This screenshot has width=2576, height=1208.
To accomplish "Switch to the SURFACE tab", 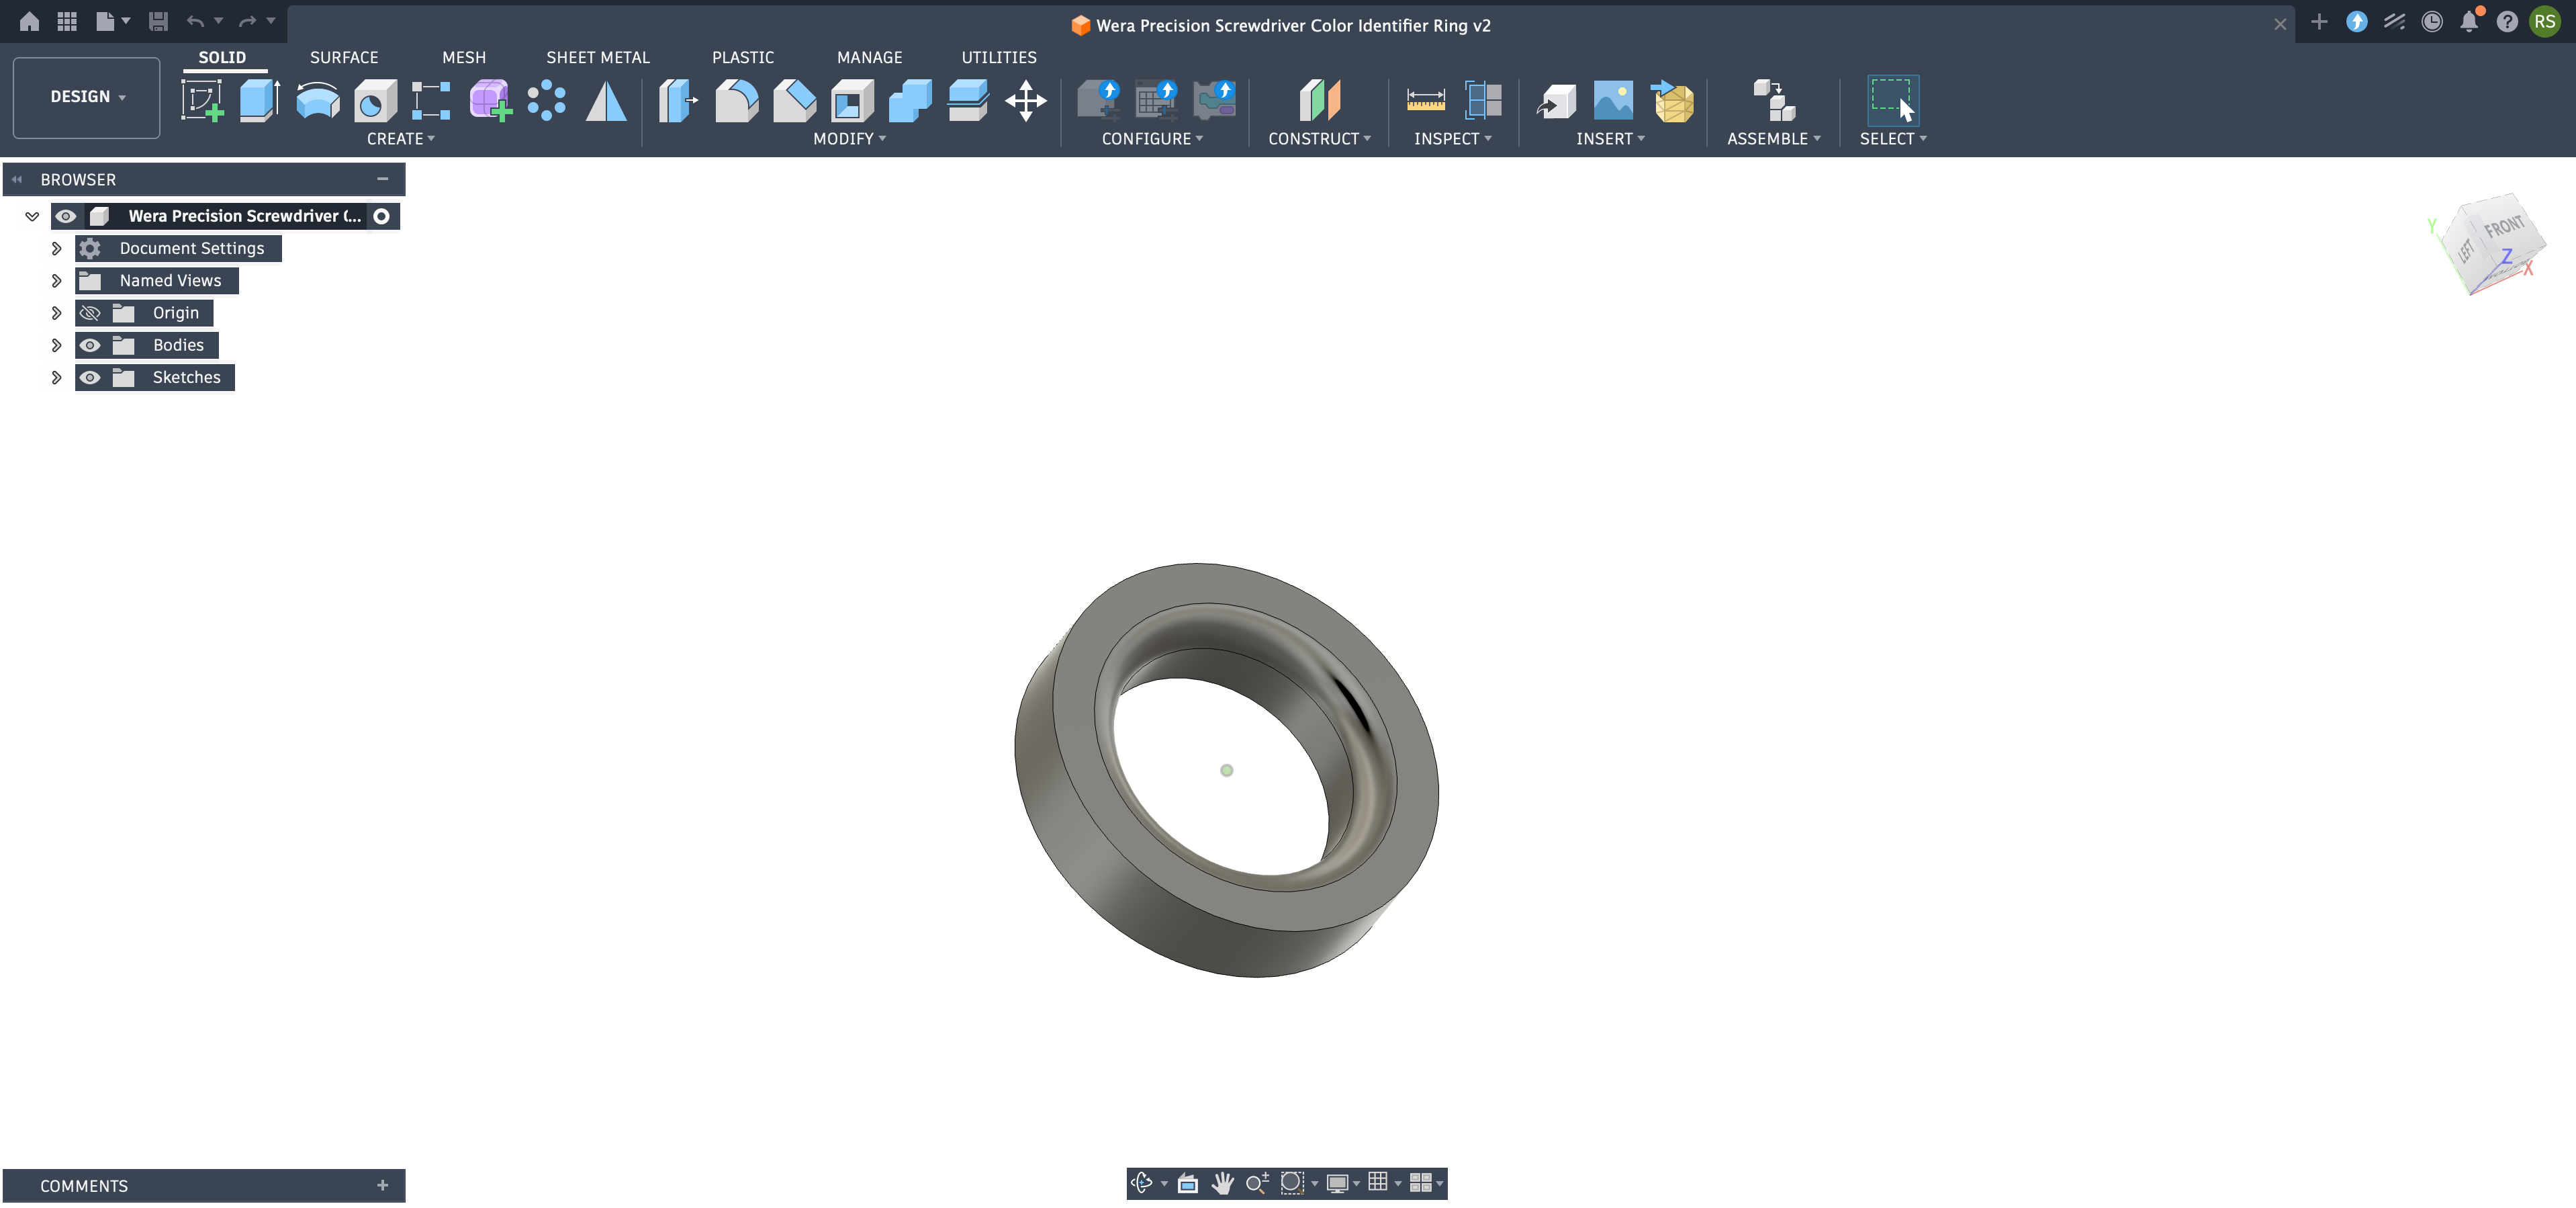I will coord(344,57).
